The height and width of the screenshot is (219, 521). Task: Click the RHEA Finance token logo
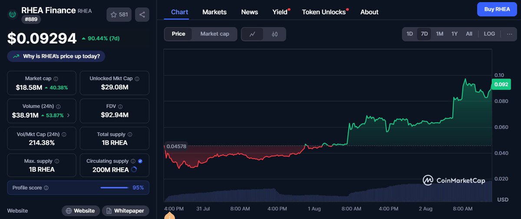click(x=12, y=15)
